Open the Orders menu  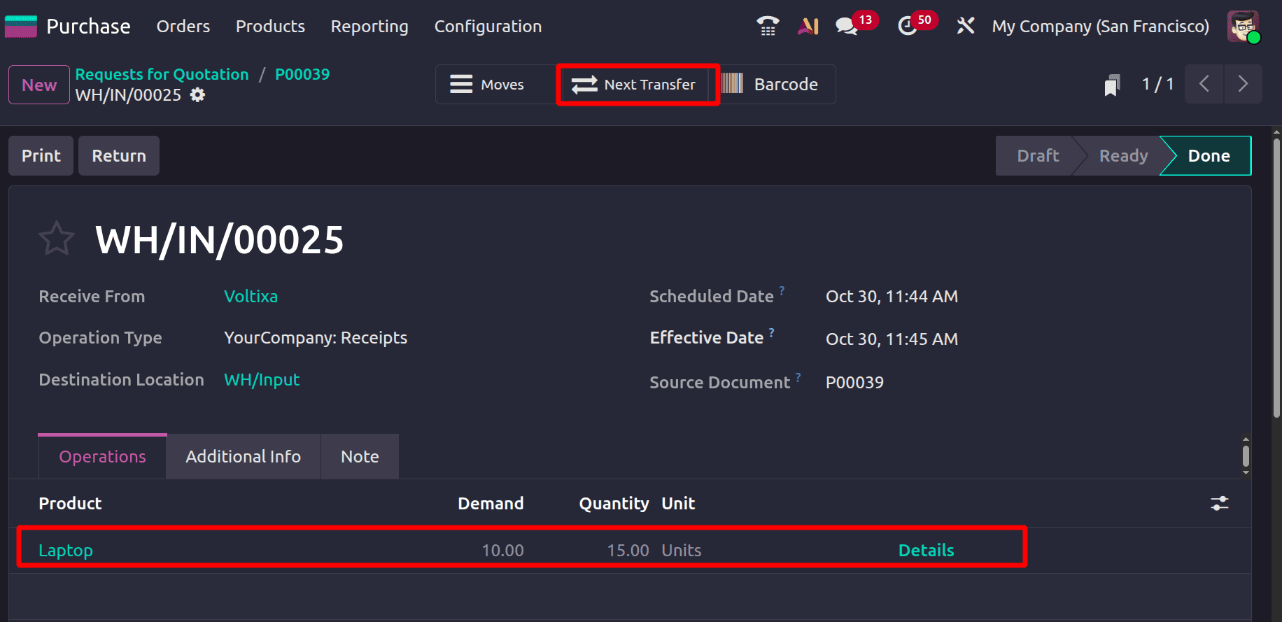pos(183,26)
